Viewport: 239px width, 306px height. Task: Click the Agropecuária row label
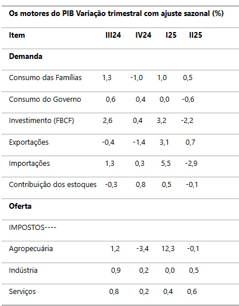click(31, 249)
